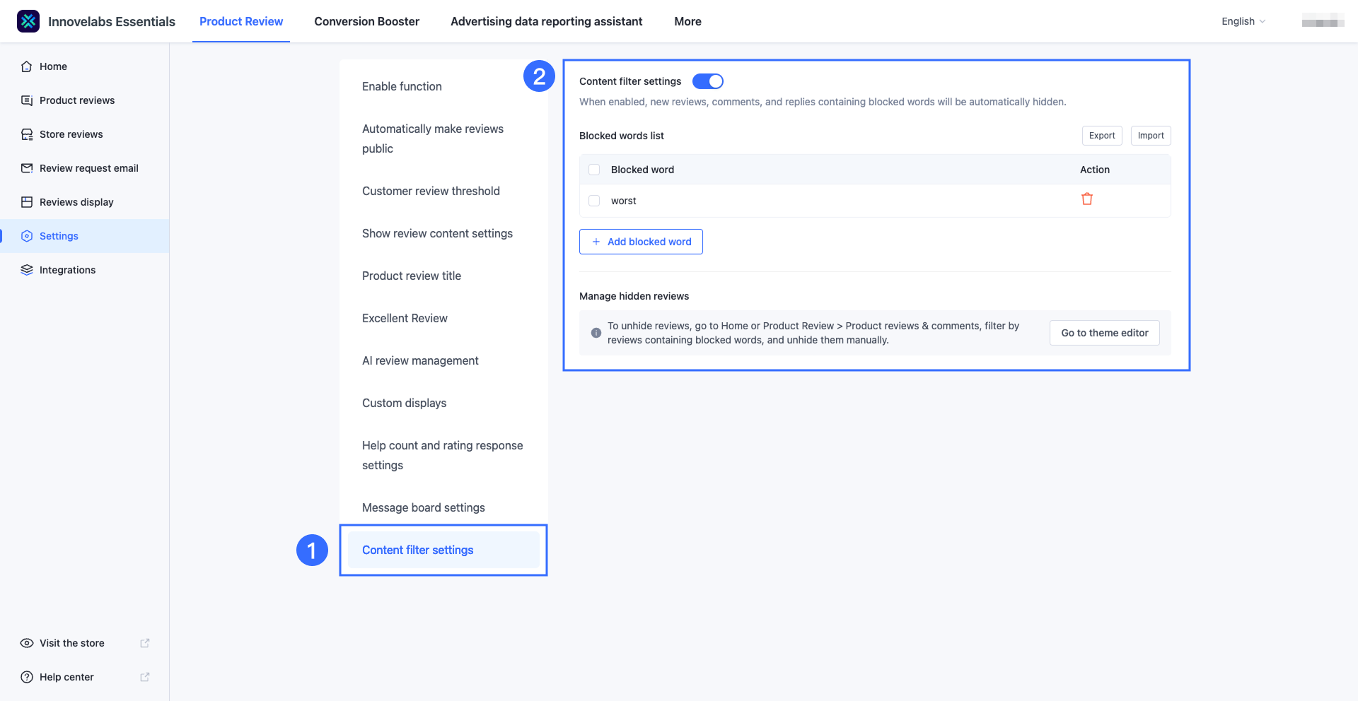The height and width of the screenshot is (701, 1358).
Task: Click the Manage hidden reviews heading
Action: [634, 296]
